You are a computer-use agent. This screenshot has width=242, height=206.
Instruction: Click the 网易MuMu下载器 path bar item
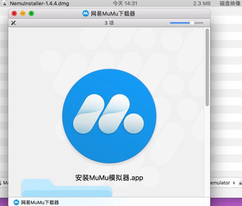click(x=36, y=203)
